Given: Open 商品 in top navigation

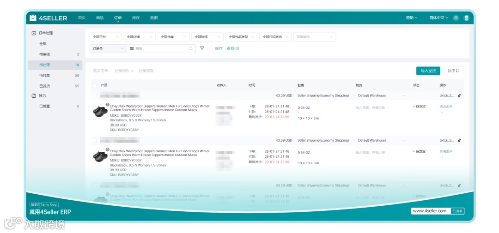Looking at the screenshot, I should [x=100, y=18].
